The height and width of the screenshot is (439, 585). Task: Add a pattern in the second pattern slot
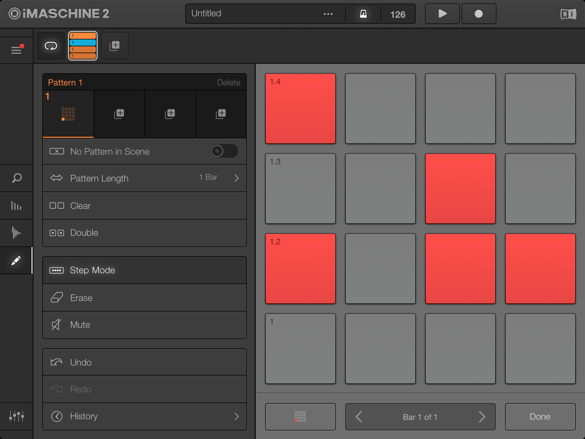click(x=119, y=114)
